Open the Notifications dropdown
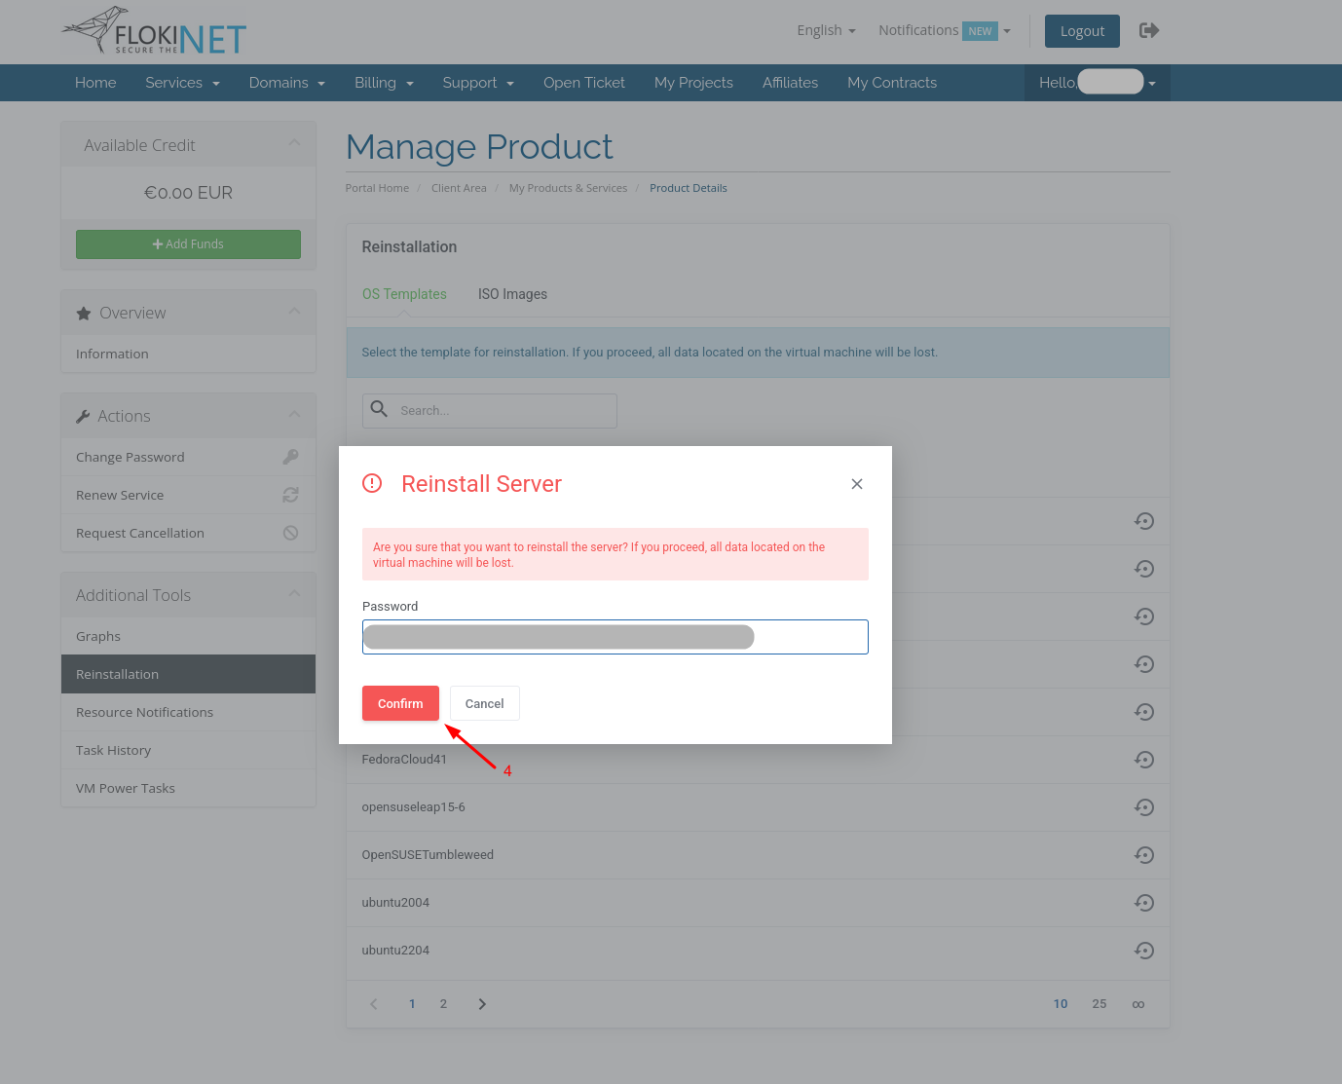1342x1084 pixels. click(x=944, y=30)
